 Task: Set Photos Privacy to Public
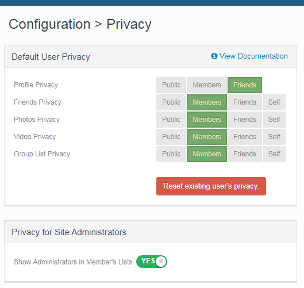(x=171, y=120)
